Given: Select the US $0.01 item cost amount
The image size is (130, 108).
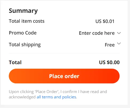Looking at the screenshot, I should [x=105, y=21].
